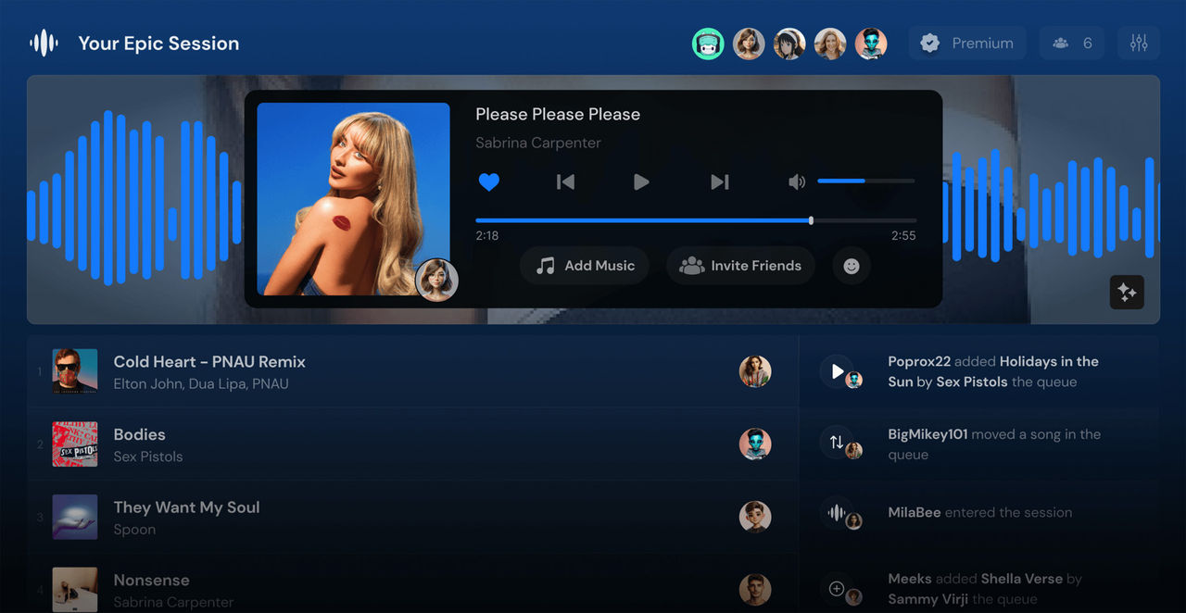Open the emoji reactions icon beside Invite Friends
The width and height of the screenshot is (1186, 613).
pos(850,266)
